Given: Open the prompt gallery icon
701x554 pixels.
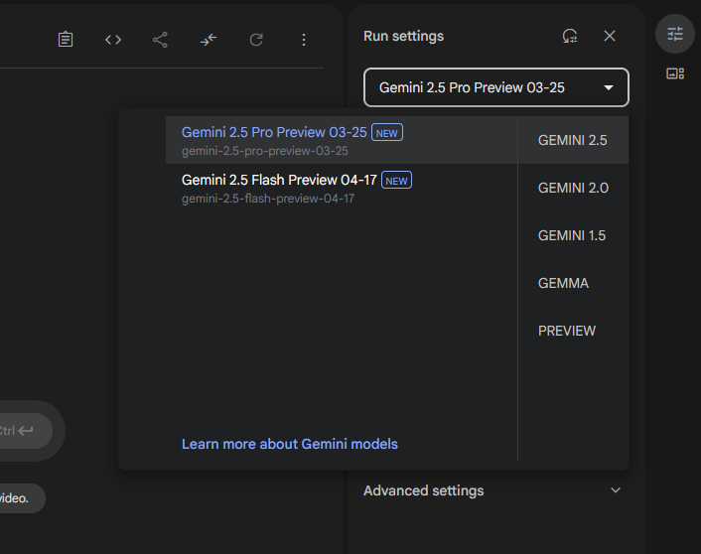Looking at the screenshot, I should [x=675, y=73].
